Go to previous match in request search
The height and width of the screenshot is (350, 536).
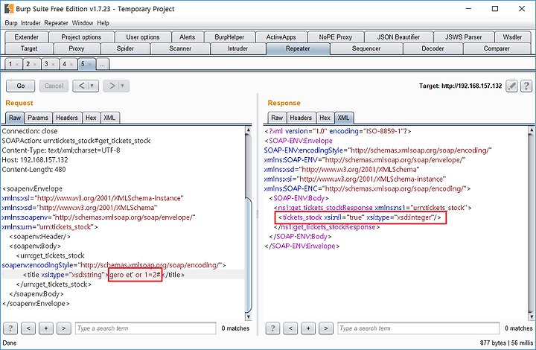coord(28,328)
